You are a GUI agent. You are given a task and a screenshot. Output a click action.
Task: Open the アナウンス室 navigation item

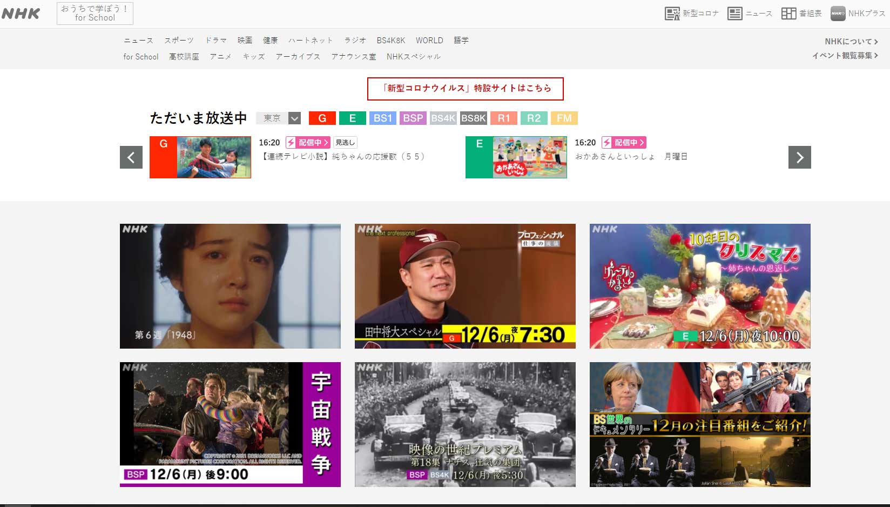(354, 57)
